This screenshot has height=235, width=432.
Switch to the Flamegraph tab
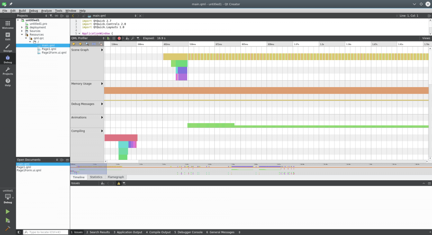[116, 177]
